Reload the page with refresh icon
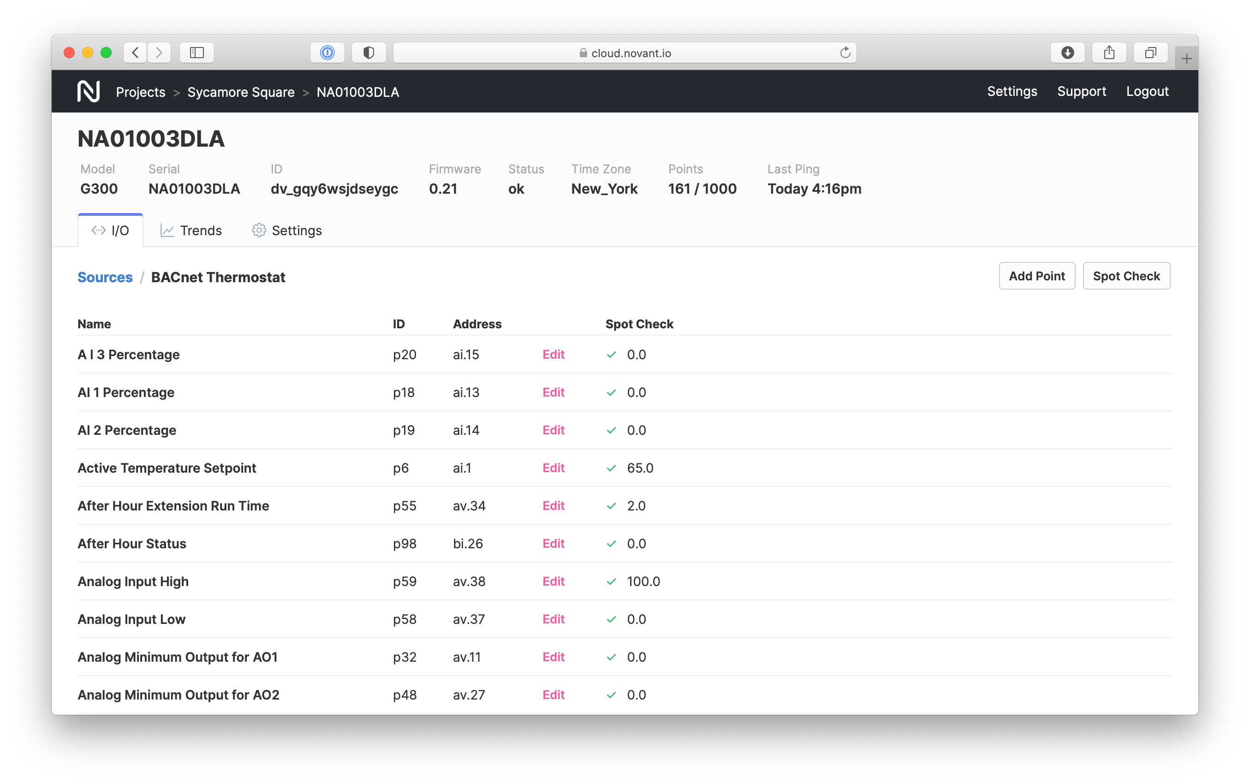 [x=845, y=53]
